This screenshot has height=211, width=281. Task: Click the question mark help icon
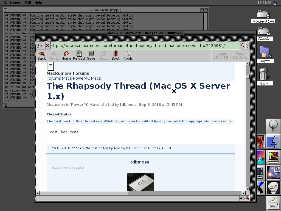247,46
